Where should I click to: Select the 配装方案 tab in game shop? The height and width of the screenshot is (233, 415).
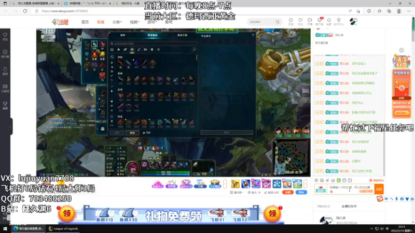[x=182, y=35]
